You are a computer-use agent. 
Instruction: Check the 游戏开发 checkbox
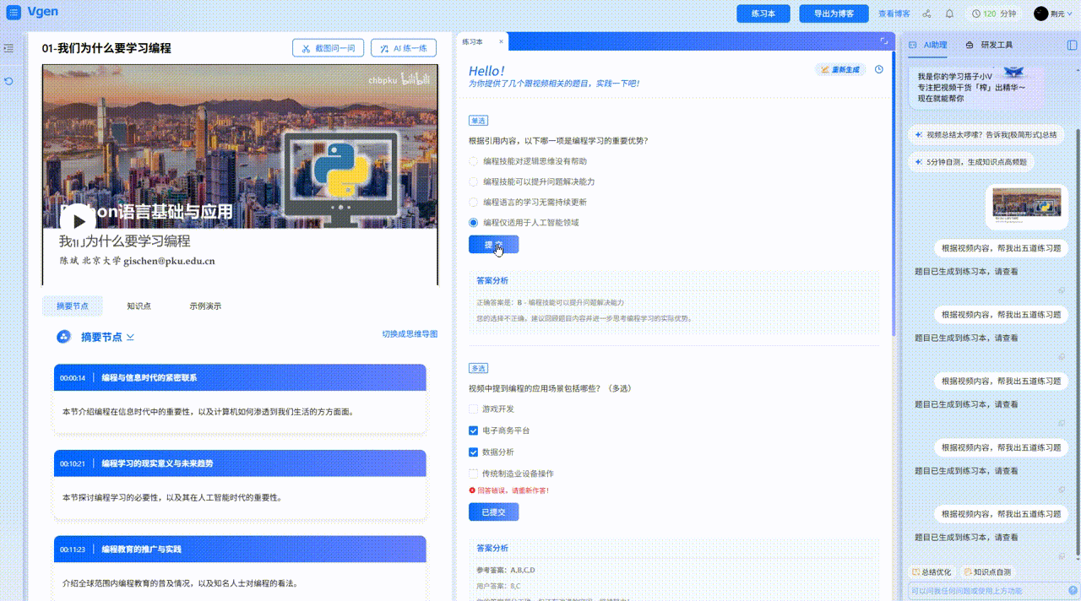474,409
